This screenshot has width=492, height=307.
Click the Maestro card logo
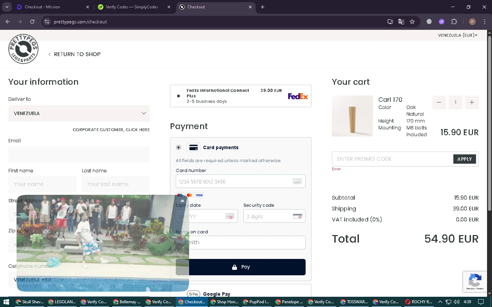pyautogui.click(x=180, y=195)
